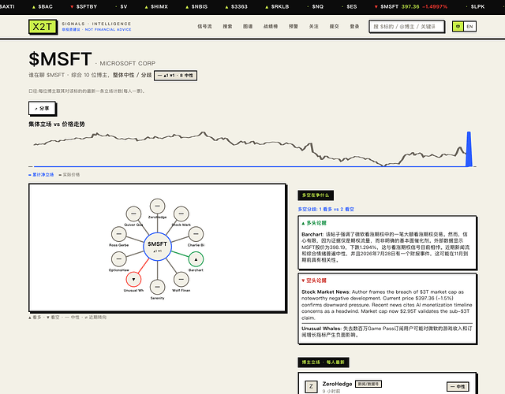Click the Charlie Bi neutral node
This screenshot has height=394, width=505.
point(196,234)
